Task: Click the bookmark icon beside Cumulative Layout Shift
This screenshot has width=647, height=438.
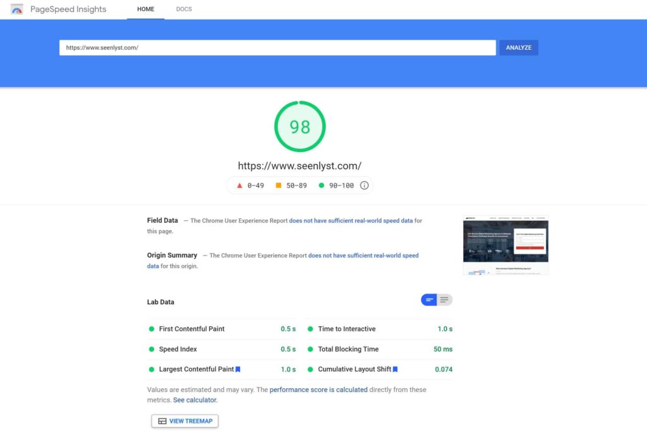Action: coord(396,369)
